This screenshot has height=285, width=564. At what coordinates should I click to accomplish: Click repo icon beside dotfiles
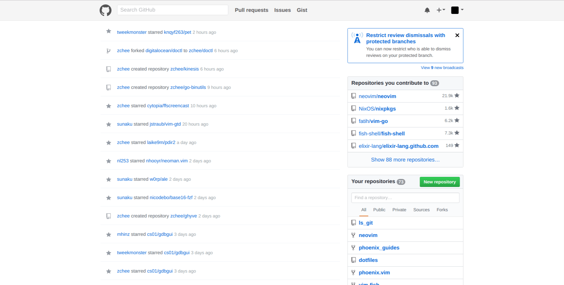(x=353, y=260)
